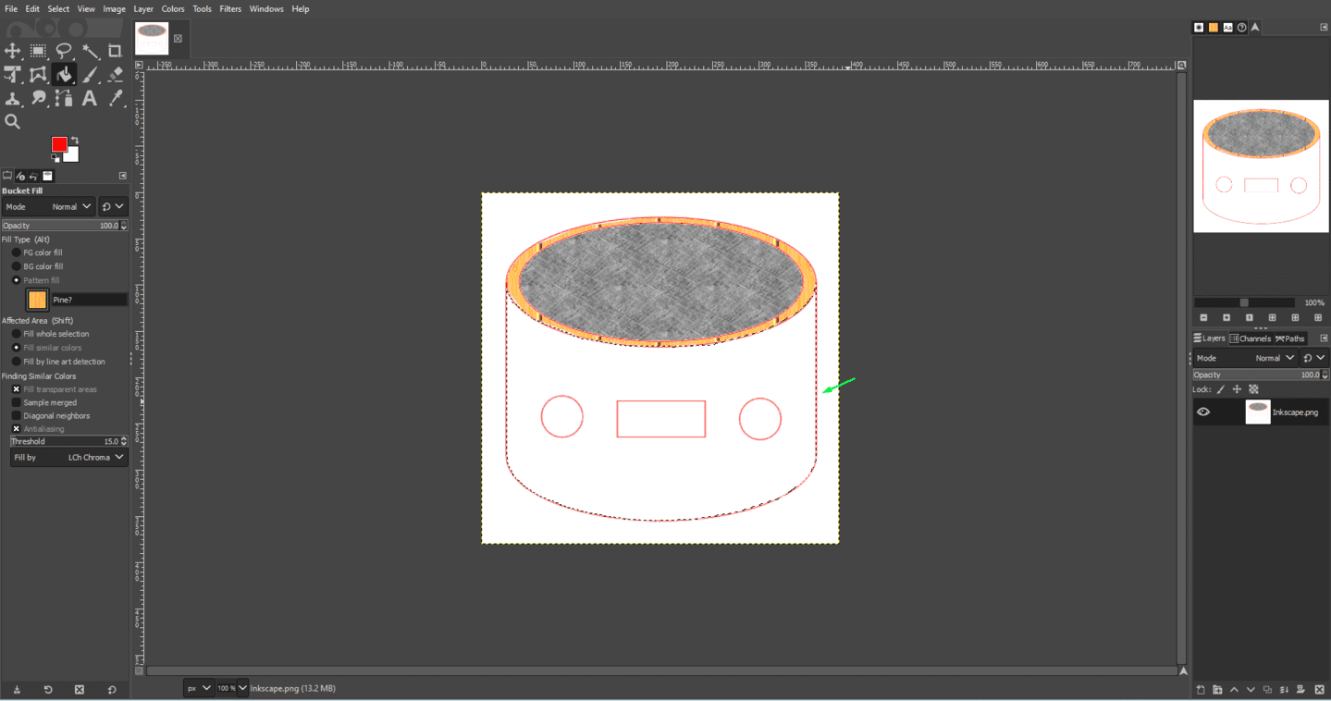Switch to the Channels tab
The width and height of the screenshot is (1331, 701).
tap(1251, 338)
